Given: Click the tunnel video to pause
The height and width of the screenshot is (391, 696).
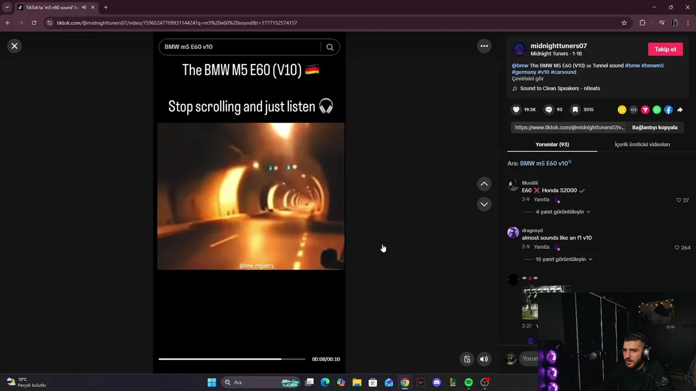Looking at the screenshot, I should (x=251, y=196).
